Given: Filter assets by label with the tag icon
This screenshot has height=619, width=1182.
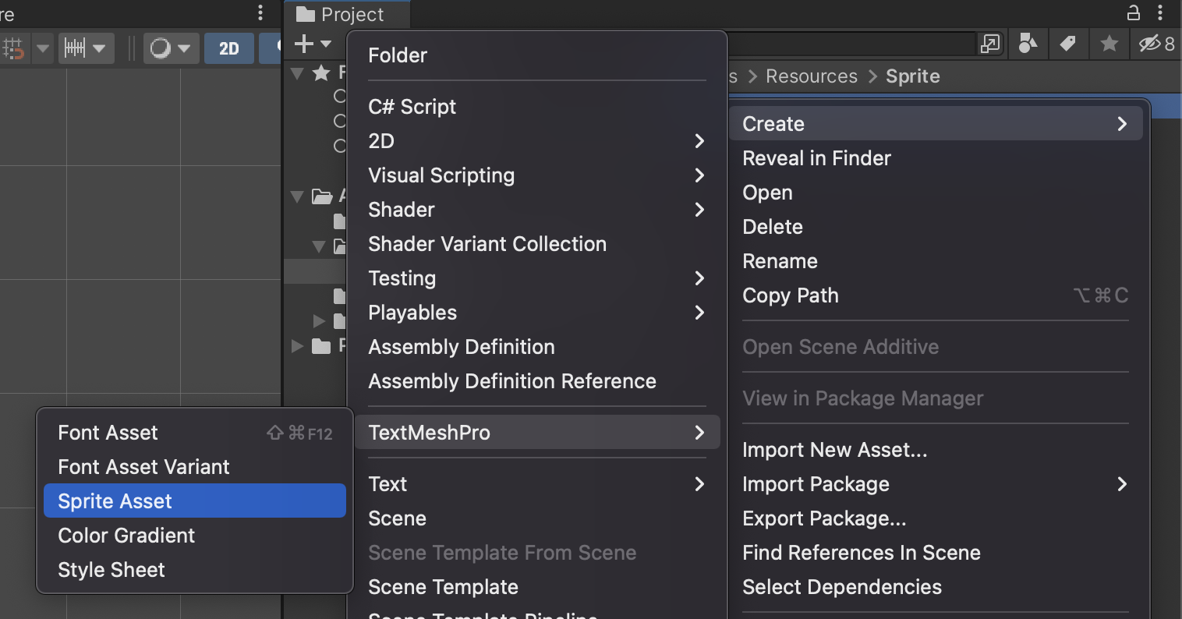Looking at the screenshot, I should coord(1068,44).
